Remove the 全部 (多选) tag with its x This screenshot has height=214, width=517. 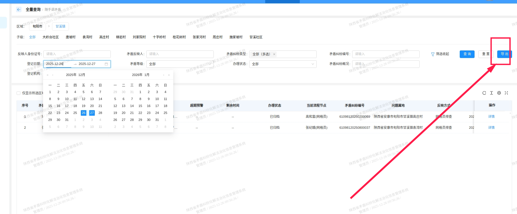[x=274, y=54]
